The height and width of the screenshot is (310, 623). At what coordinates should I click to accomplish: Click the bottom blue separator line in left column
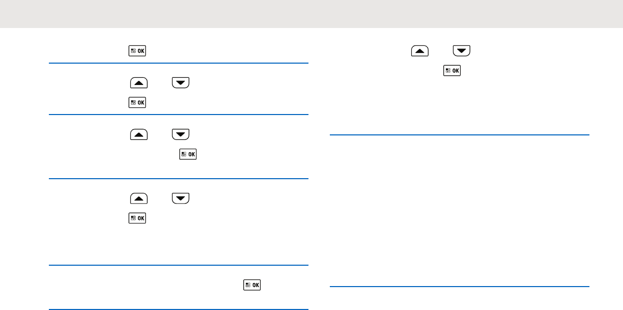(x=178, y=309)
